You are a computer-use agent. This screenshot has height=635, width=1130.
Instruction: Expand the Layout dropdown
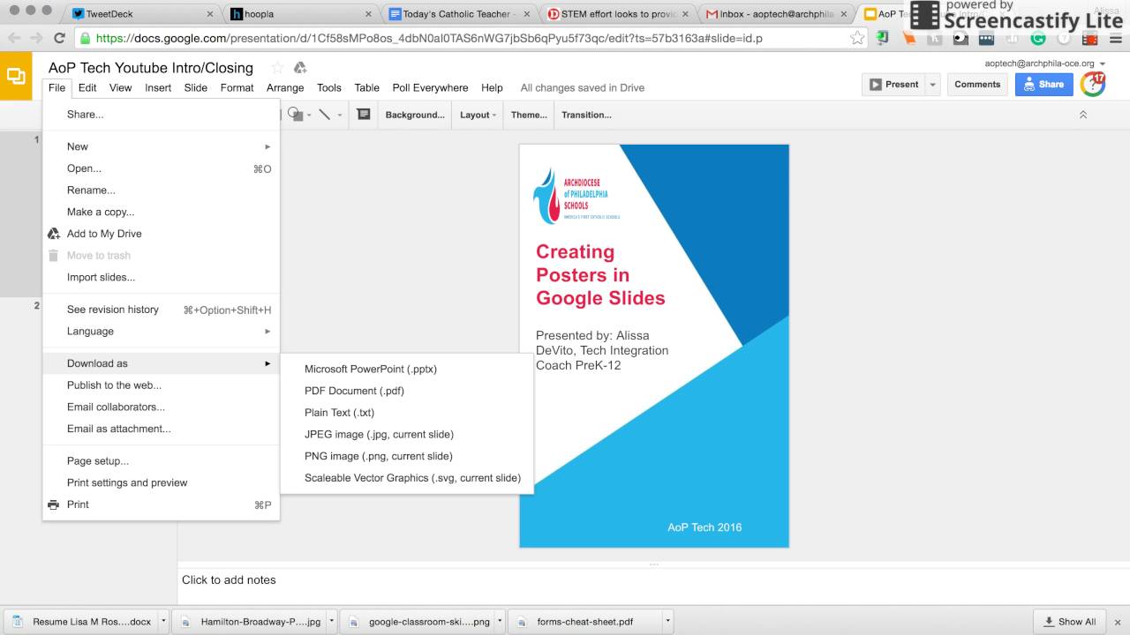pyautogui.click(x=478, y=115)
